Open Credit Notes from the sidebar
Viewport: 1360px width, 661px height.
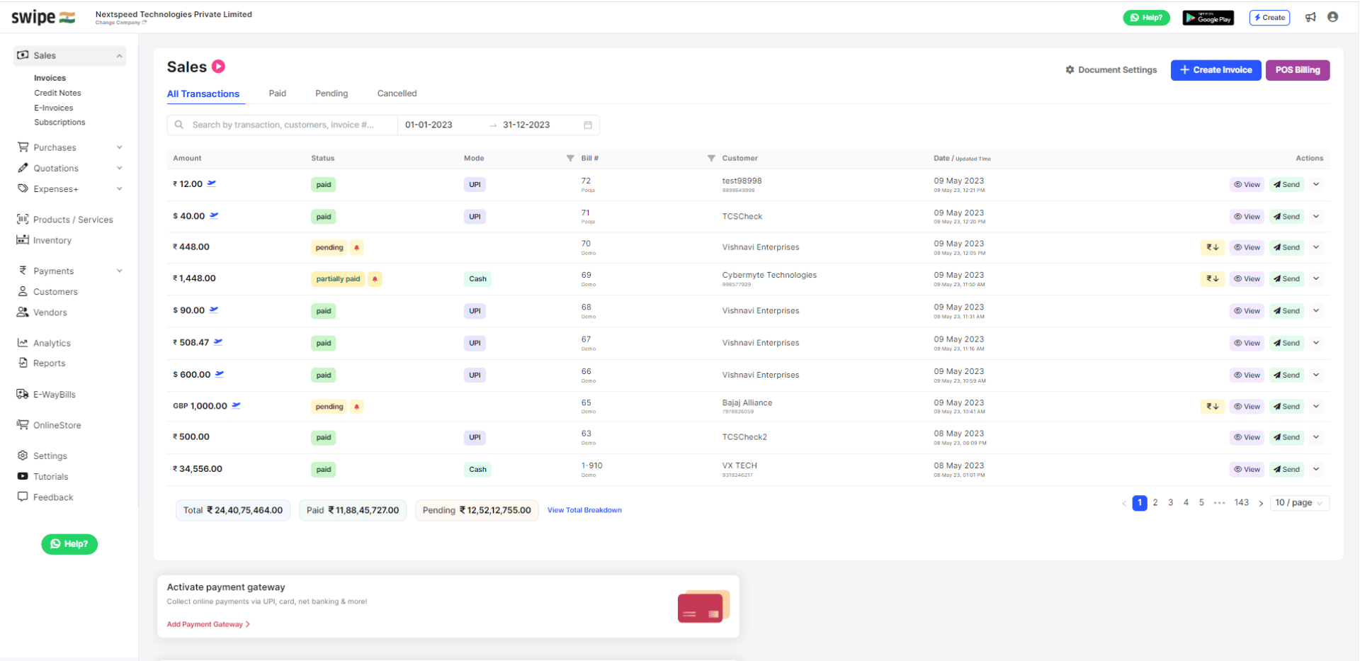point(57,92)
